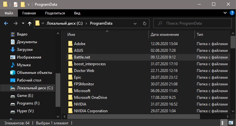
Task: Select the Microsoft folder icon
Action: (x=70, y=91)
